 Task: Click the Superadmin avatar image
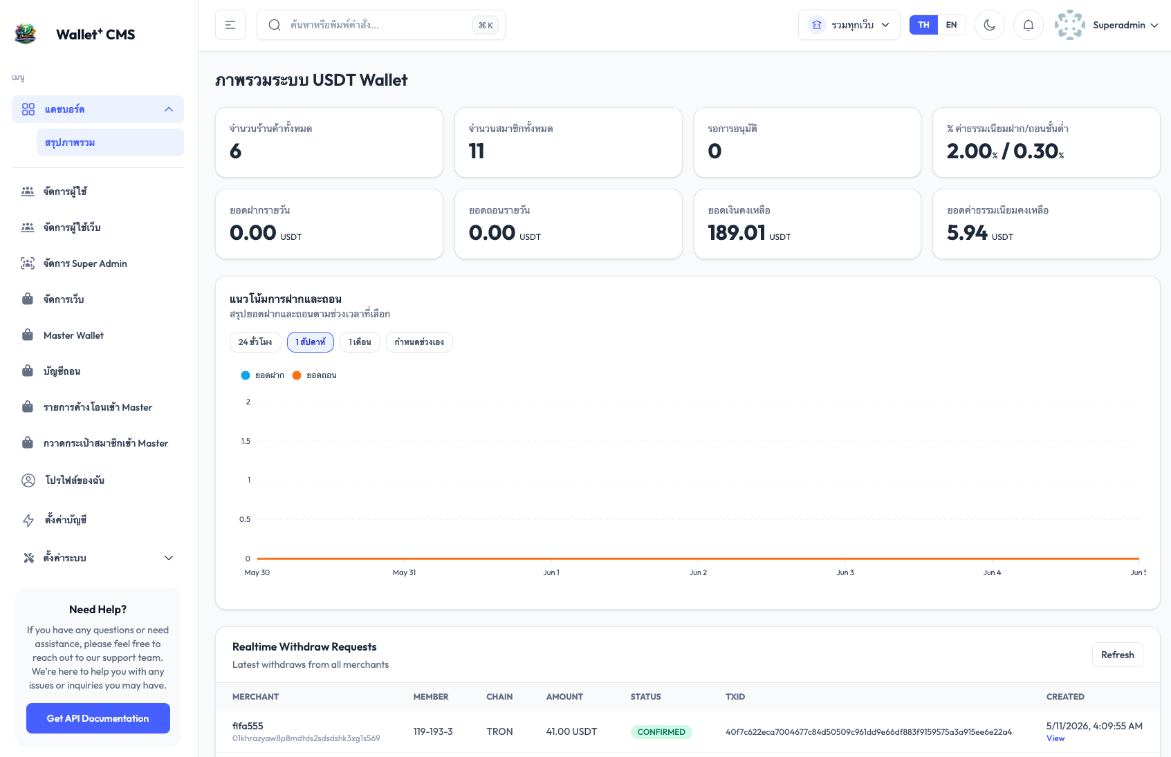click(x=1070, y=25)
